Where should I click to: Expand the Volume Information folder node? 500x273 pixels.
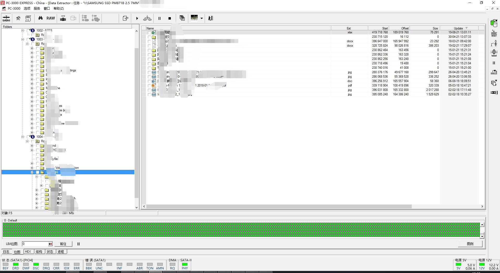[x=32, y=168]
